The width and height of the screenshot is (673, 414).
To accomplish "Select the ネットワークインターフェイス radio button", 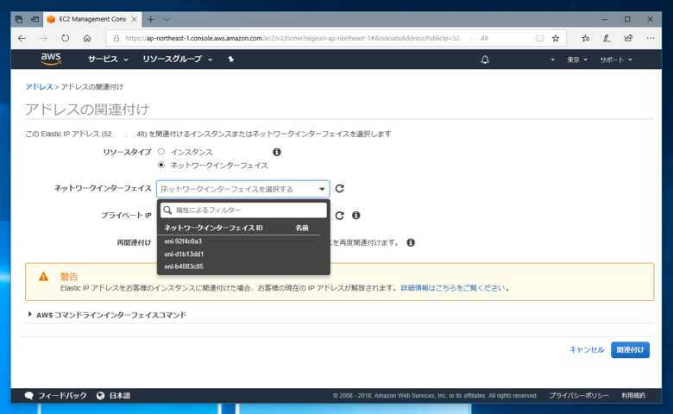I will click(161, 165).
